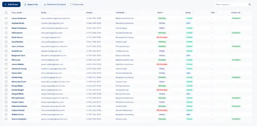The image size is (257, 126).
Task: Click Lucas Anderson's Checked In badge
Action: coord(236,18)
